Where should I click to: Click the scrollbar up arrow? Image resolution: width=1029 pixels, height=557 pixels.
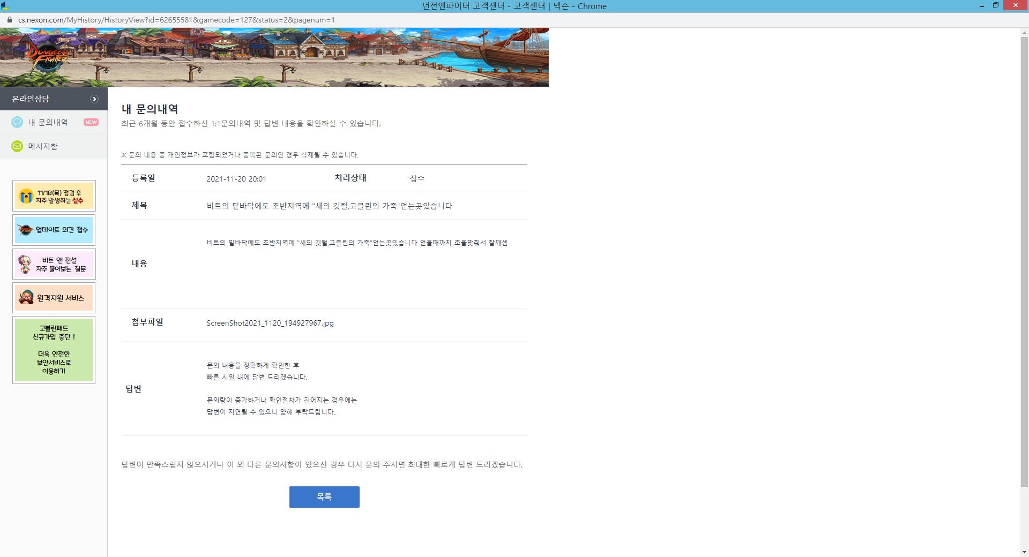[1024, 32]
